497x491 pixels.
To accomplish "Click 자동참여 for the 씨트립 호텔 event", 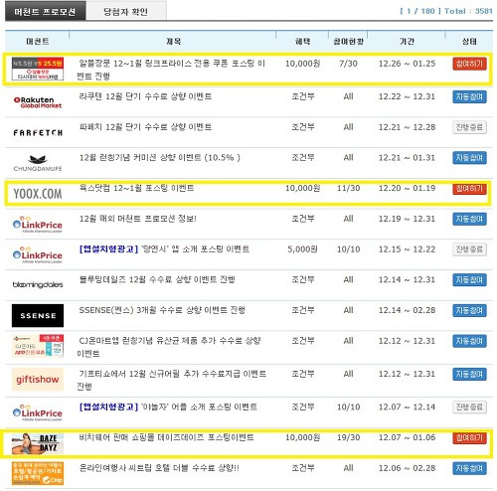I will point(469,468).
